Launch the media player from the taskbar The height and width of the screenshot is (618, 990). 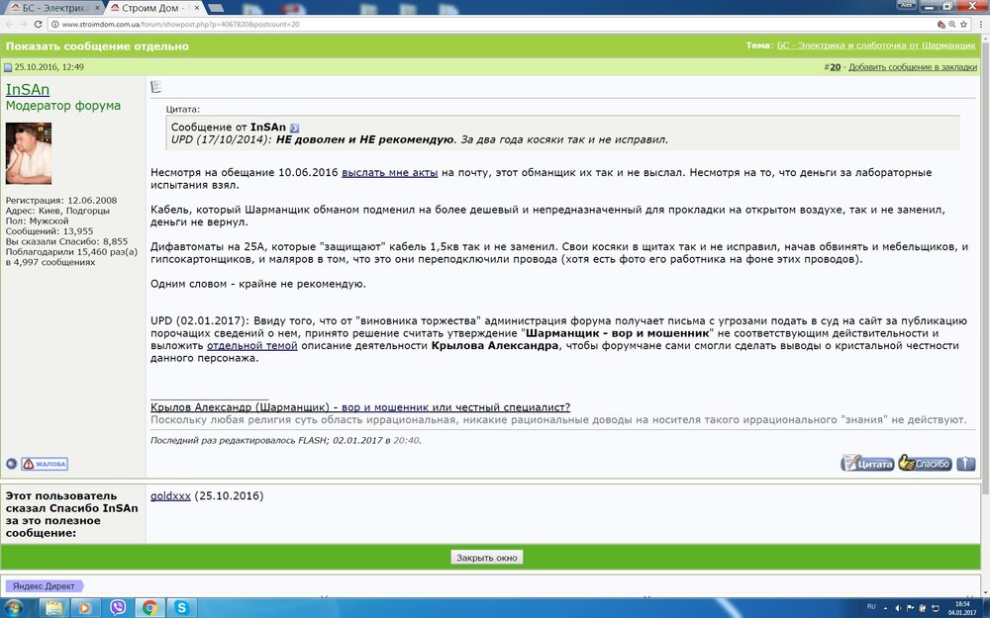click(84, 608)
